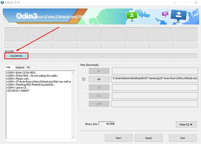Uncheck the AP file checkbox

tap(84, 79)
